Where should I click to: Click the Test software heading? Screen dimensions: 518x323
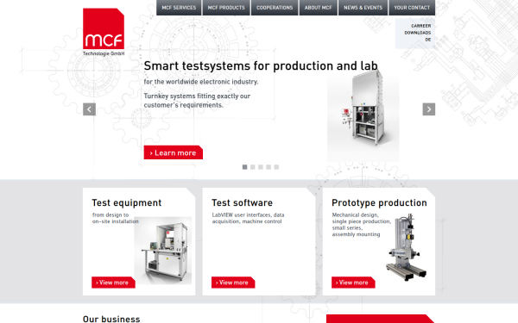tap(242, 202)
